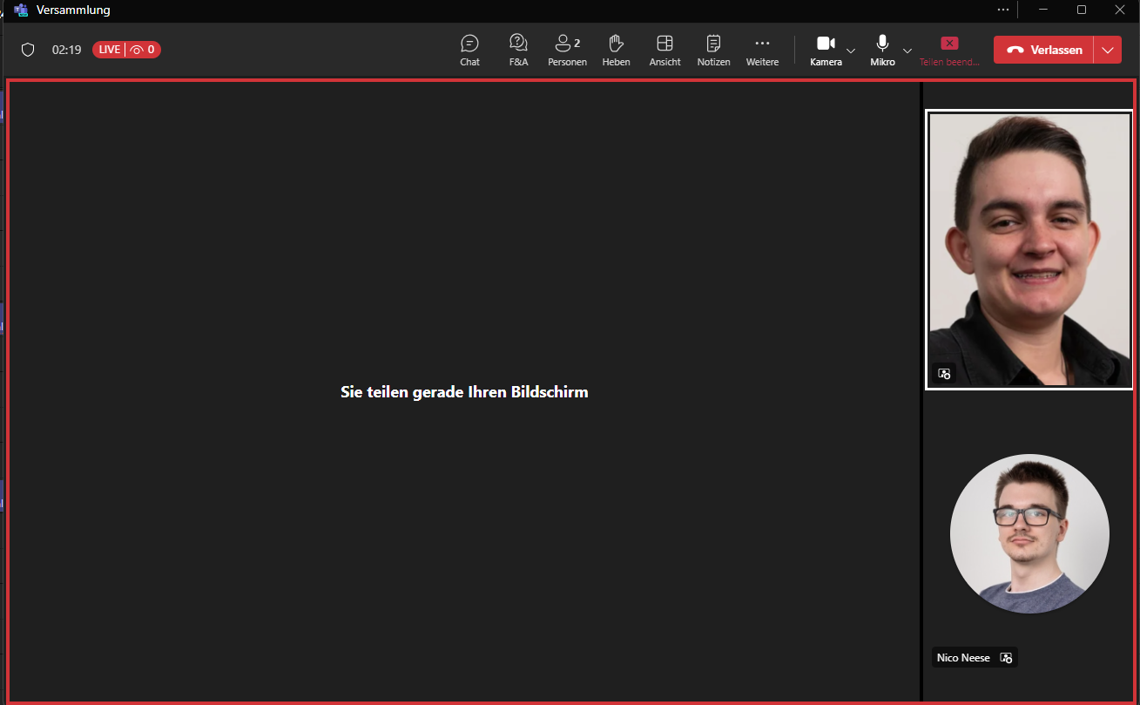Expand the dropdown arrow beside Verlassen
This screenshot has height=705, width=1140.
click(x=1108, y=51)
